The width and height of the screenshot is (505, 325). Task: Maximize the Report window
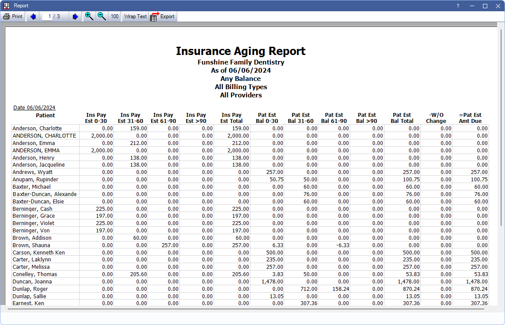tap(485, 6)
